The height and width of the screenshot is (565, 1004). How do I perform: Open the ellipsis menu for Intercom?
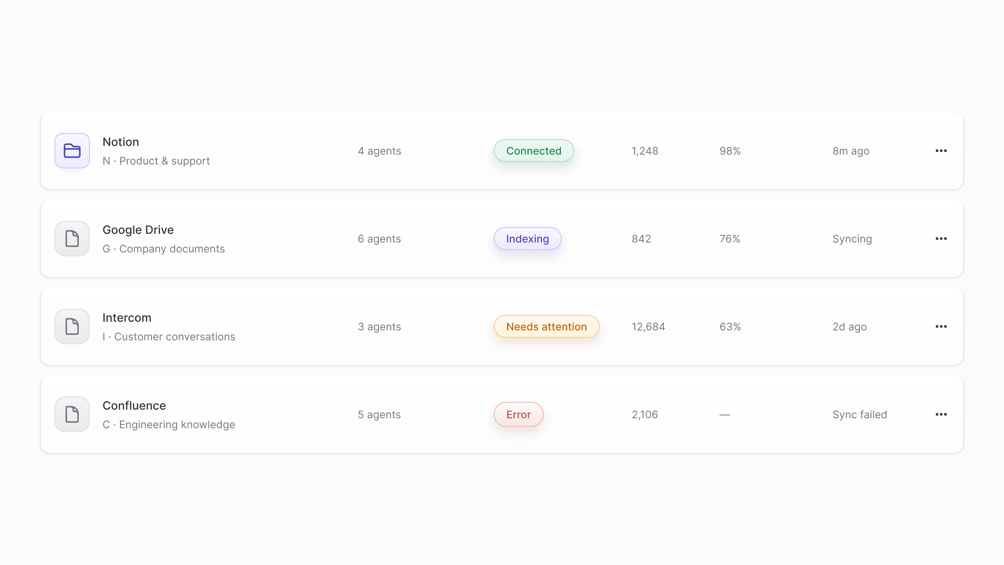pos(941,326)
